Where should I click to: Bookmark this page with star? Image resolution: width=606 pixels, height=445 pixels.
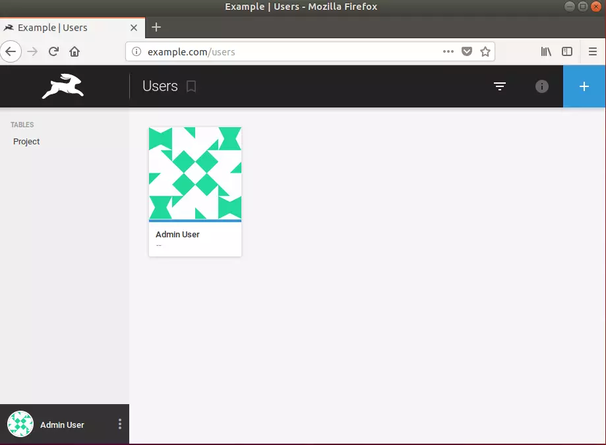tap(485, 51)
